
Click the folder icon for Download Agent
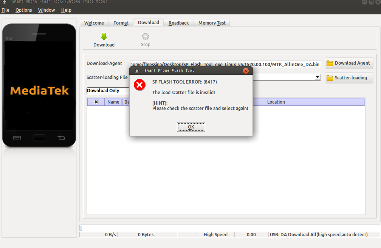(330, 63)
